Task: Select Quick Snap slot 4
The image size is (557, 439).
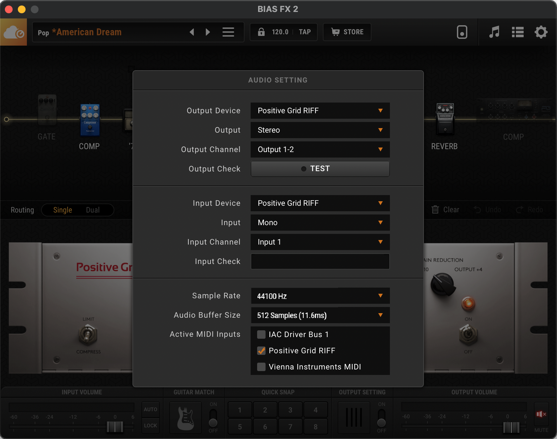Action: (316, 410)
